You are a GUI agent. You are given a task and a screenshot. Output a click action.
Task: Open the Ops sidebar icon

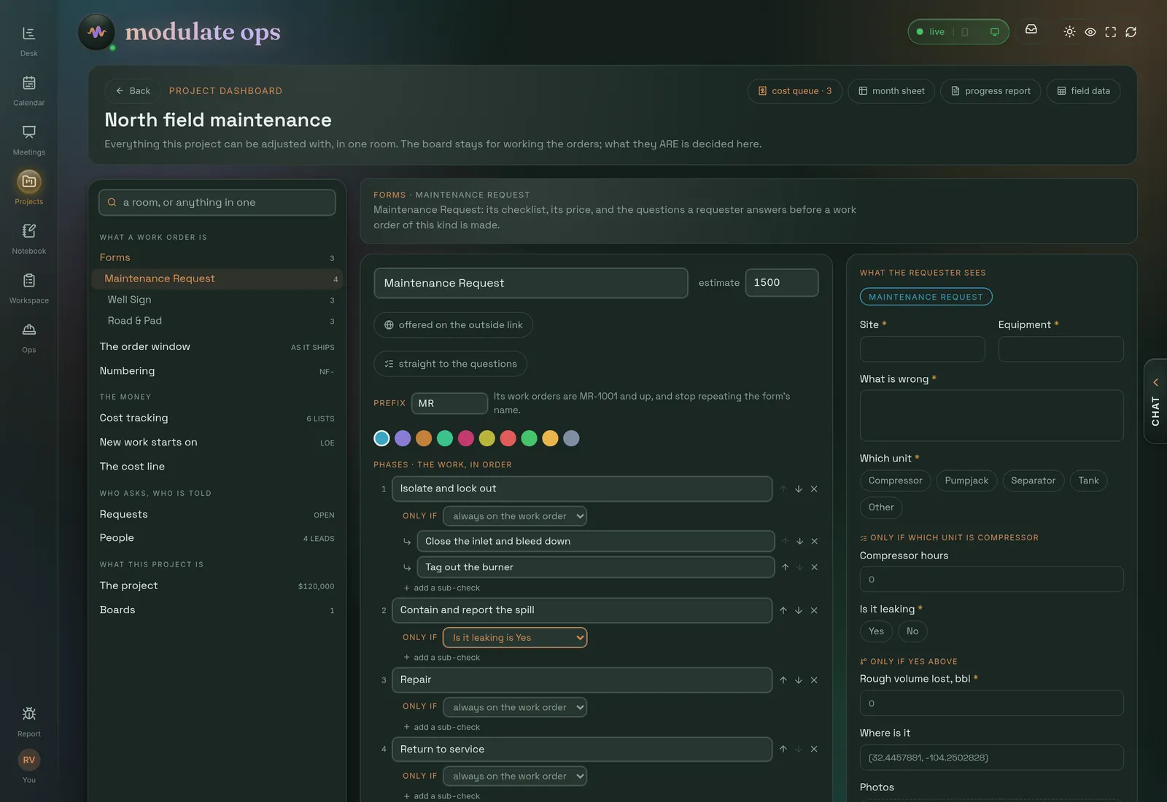[28, 338]
